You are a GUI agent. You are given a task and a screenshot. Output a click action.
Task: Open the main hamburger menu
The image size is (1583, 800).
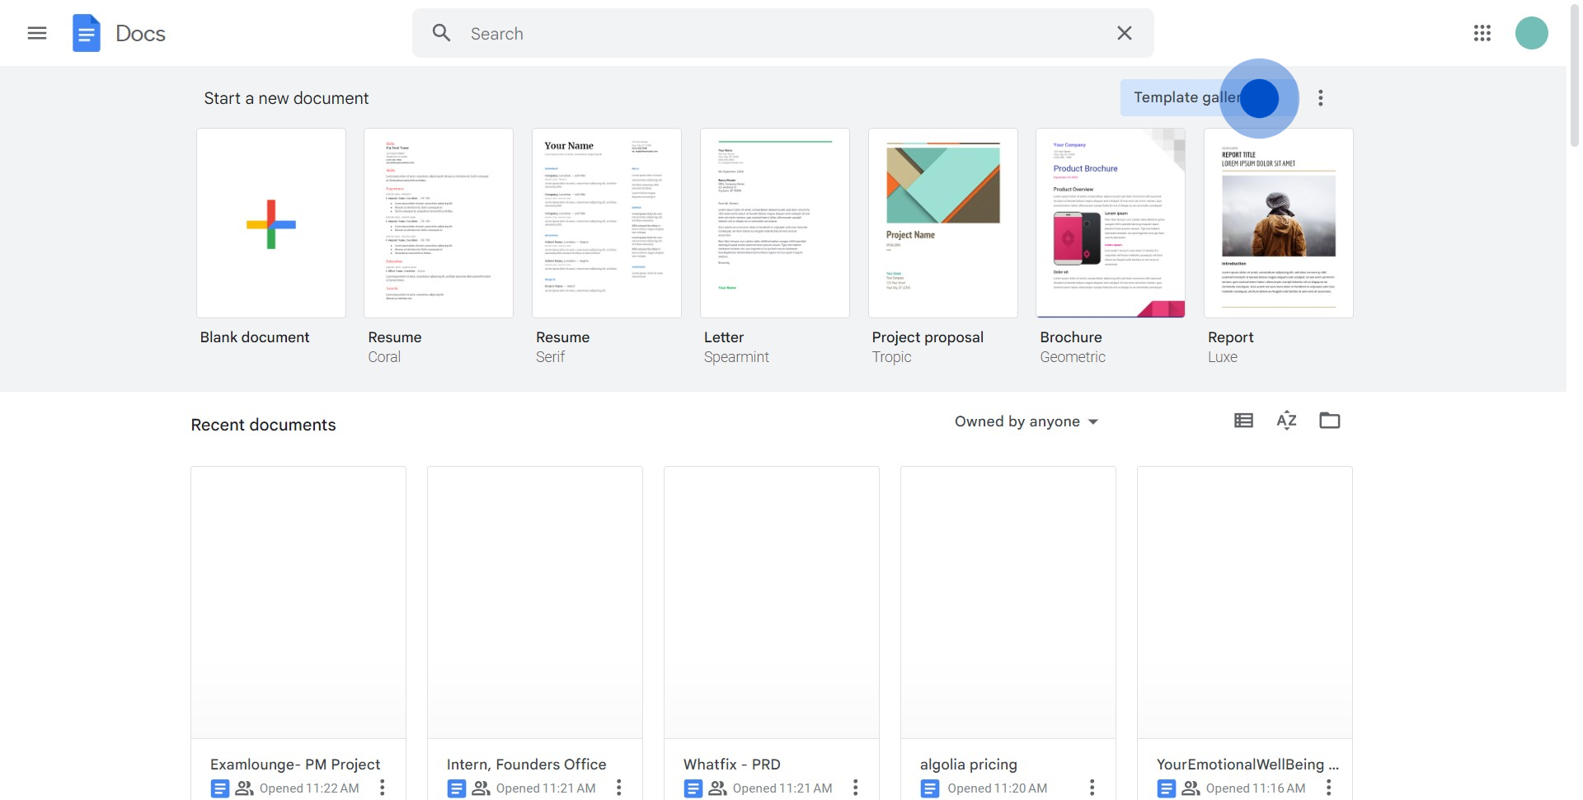pos(37,33)
